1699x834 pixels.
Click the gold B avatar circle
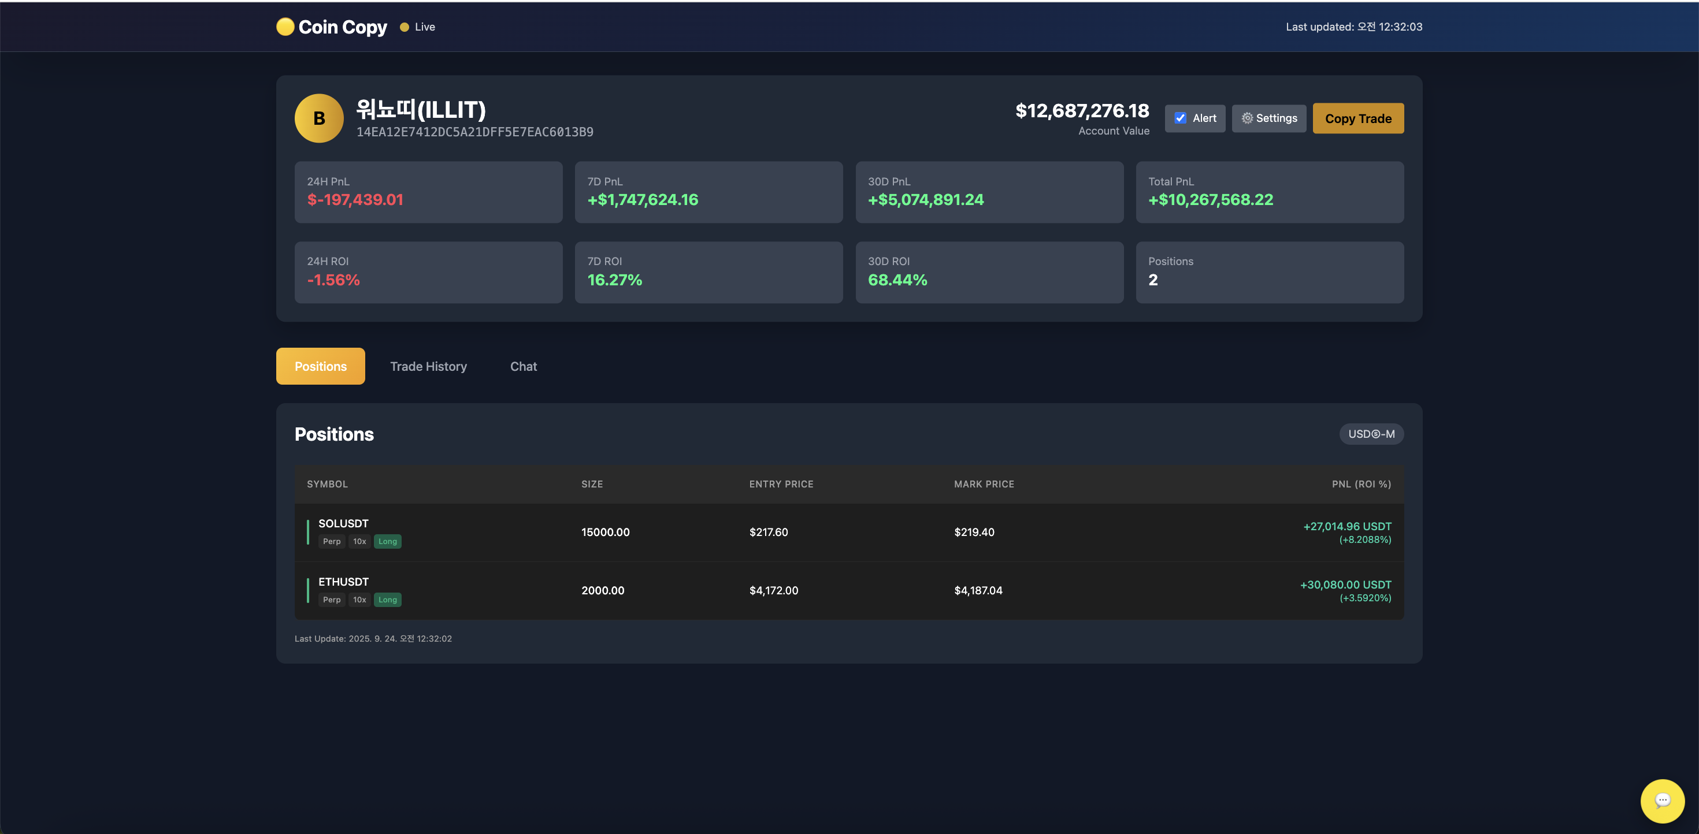pos(318,118)
